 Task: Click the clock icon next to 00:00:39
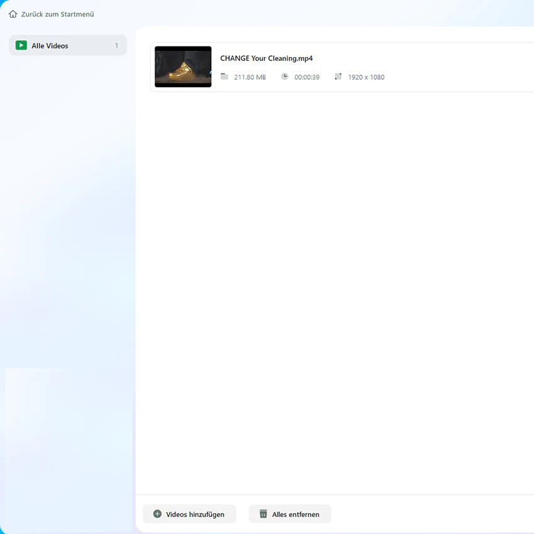(285, 77)
